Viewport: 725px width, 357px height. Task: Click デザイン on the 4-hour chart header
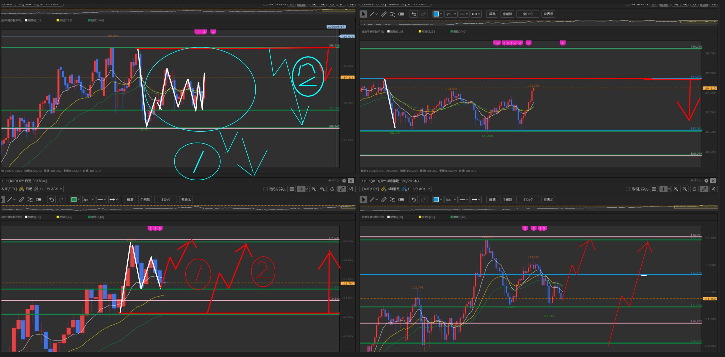click(695, 181)
